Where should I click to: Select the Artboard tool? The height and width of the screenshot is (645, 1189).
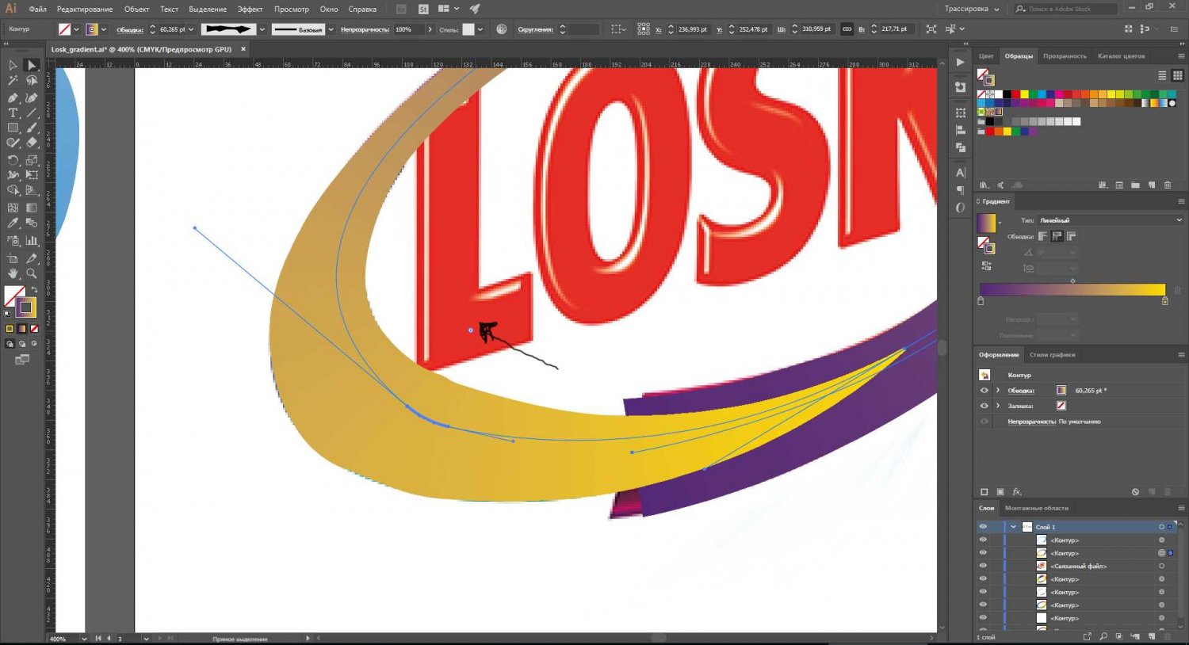[13, 258]
